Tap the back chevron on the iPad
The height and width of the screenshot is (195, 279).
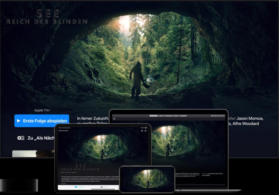point(60,131)
